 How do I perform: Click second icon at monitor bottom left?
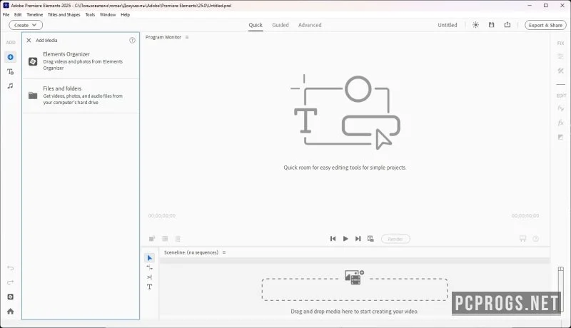165,239
